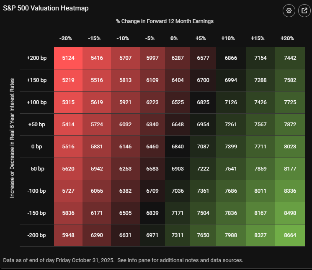312x270 pixels.
Task: Pick the 7036 value cell
Action: 178,191
